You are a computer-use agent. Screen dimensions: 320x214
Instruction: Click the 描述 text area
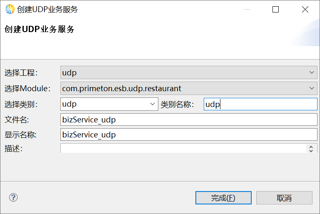point(183,148)
